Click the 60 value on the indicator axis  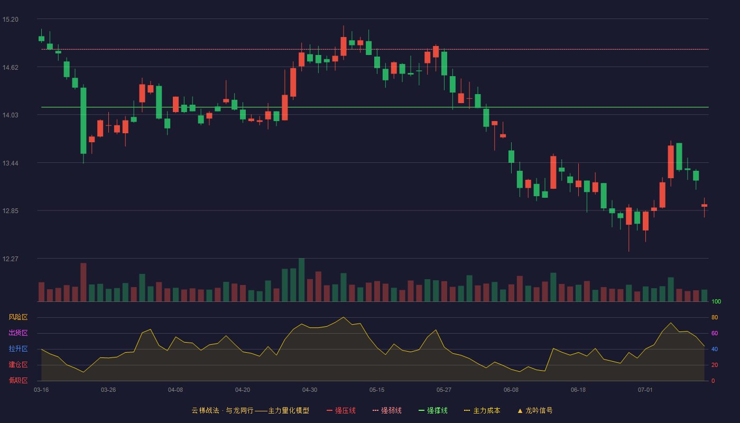pos(715,333)
